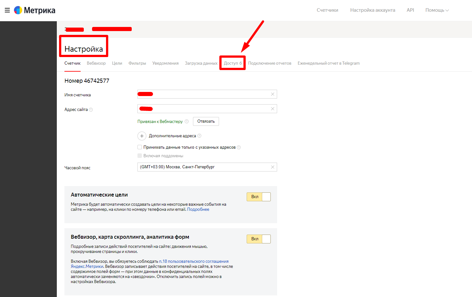Click help icon beside Привязан к Вебмастеру

(x=187, y=121)
